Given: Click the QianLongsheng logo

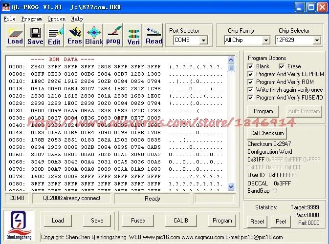Looking at the screenshot, I should pos(19,225).
